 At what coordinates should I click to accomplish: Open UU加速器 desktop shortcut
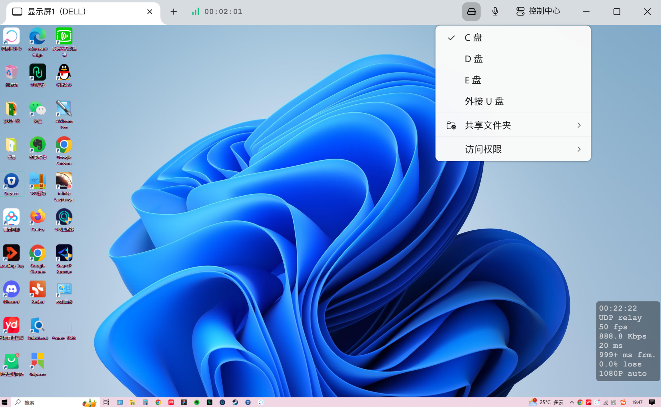pos(64,220)
